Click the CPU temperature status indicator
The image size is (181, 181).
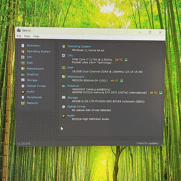pyautogui.click(x=126, y=60)
